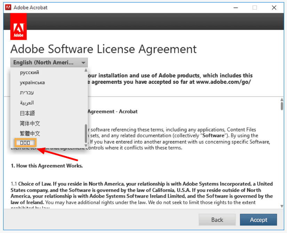This screenshot has height=233, width=287.
Task: Select the highlighted last language option with boxes
Action: 25,143
